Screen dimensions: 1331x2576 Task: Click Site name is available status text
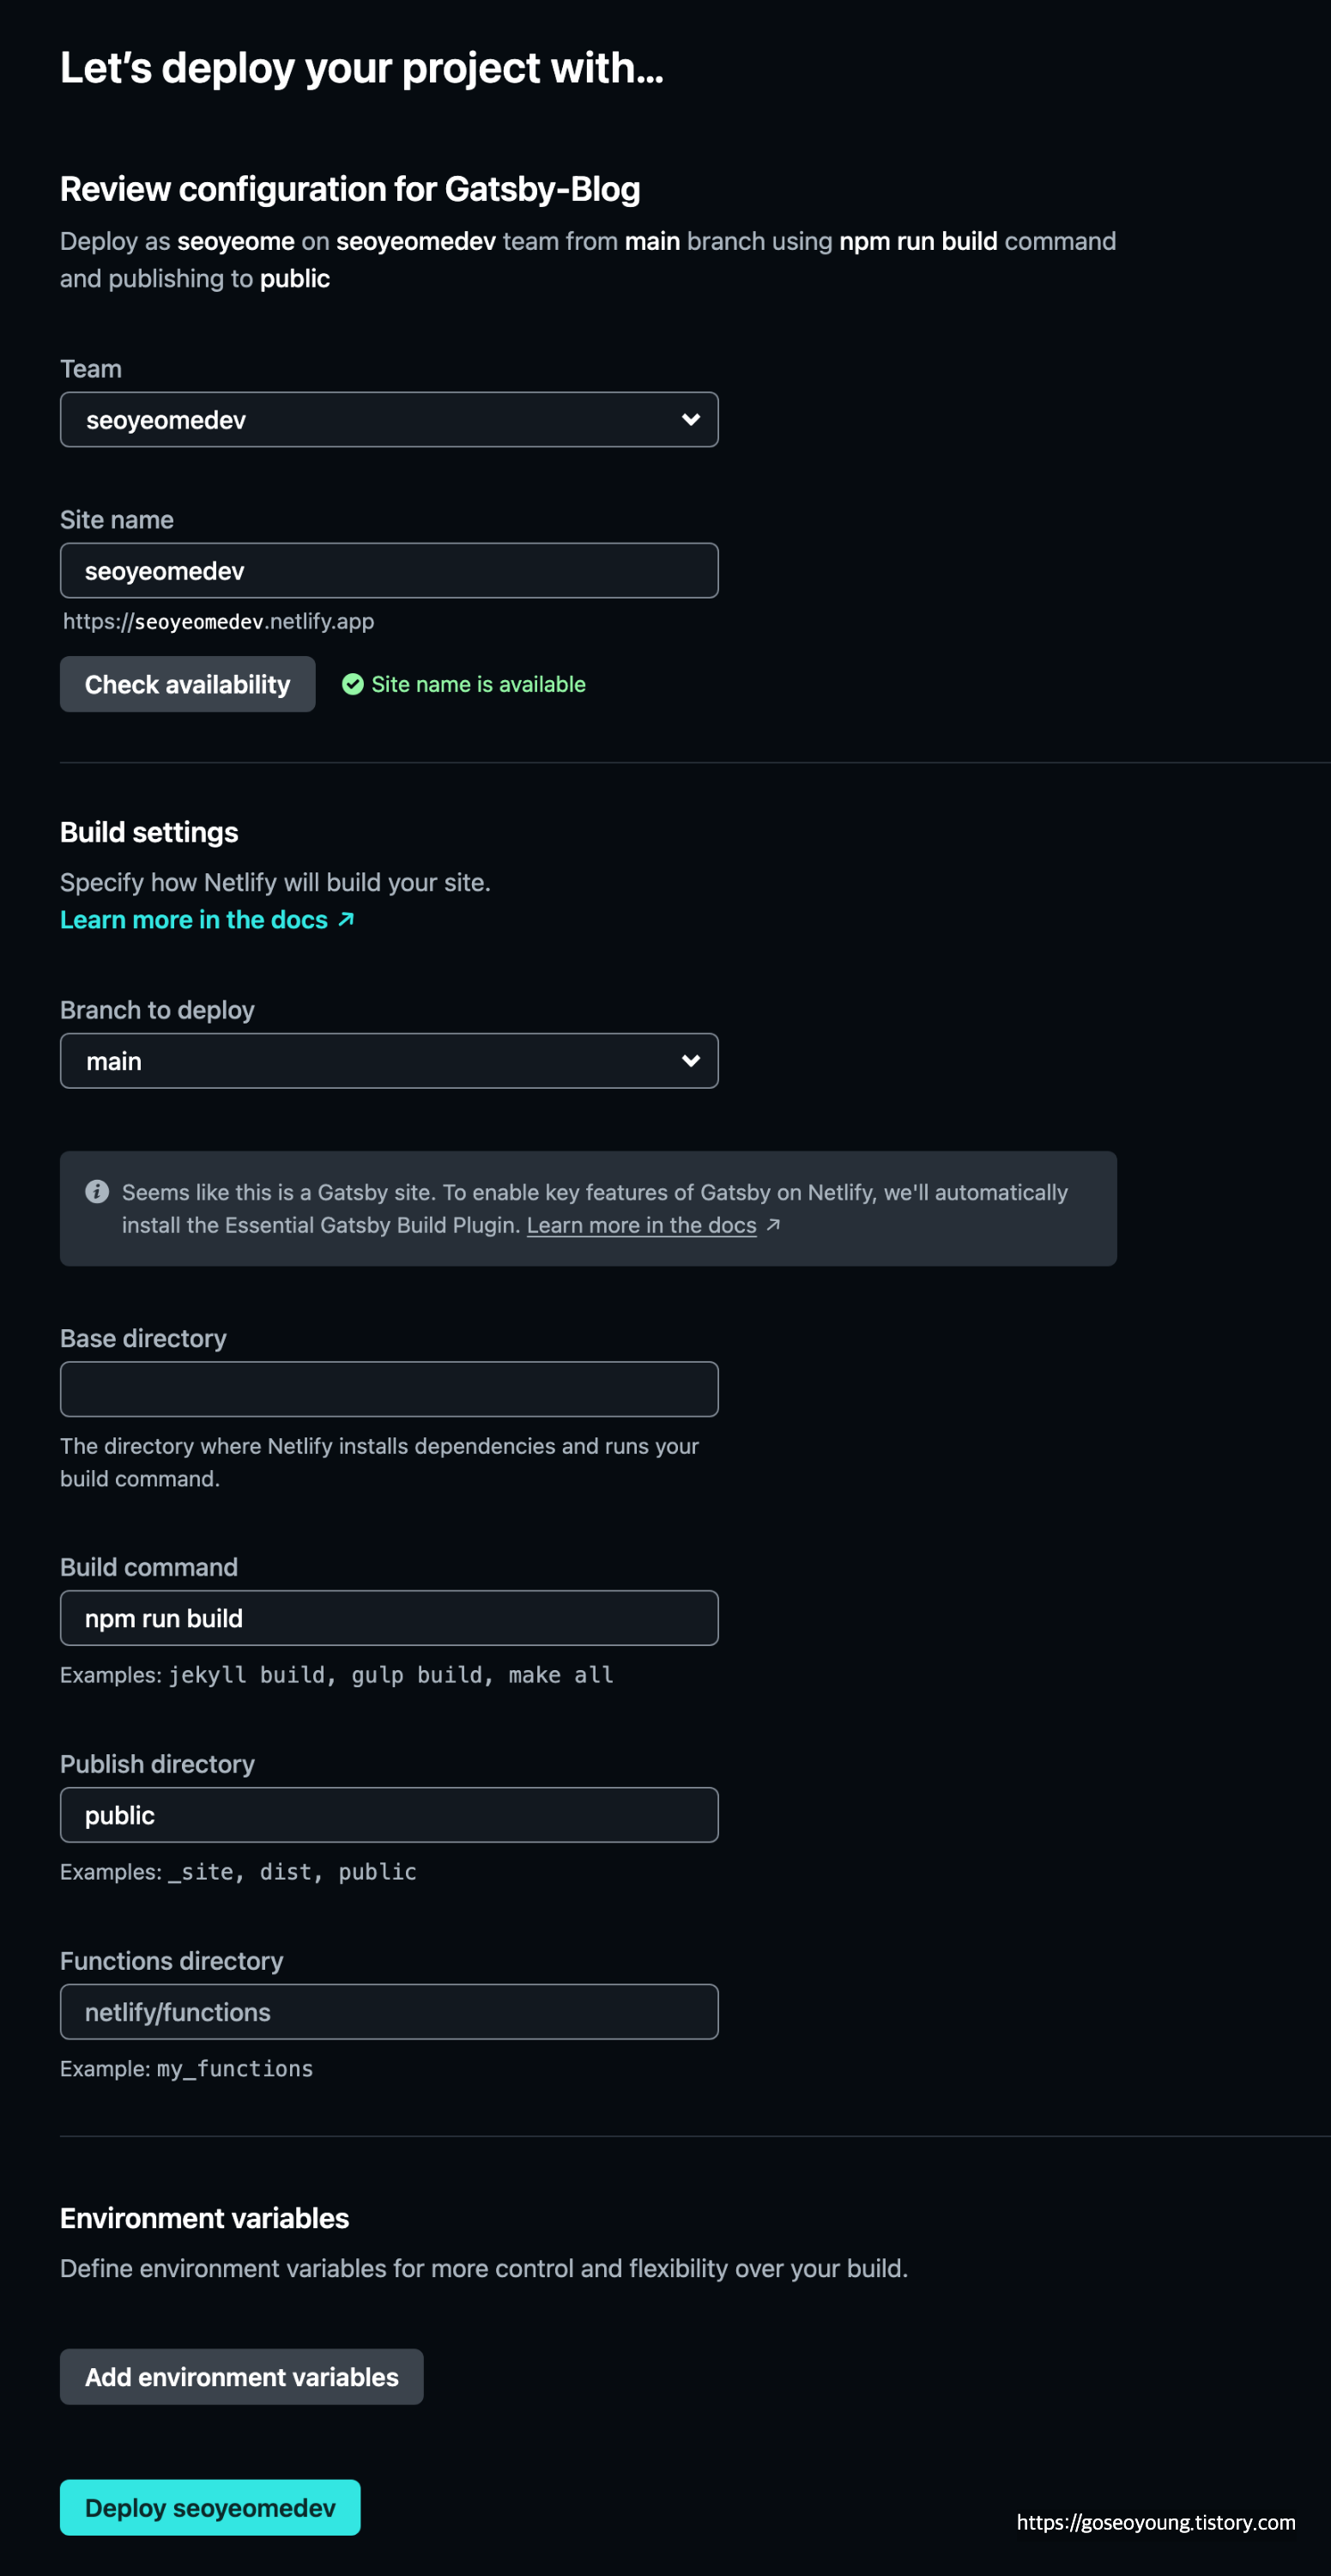[x=479, y=684]
